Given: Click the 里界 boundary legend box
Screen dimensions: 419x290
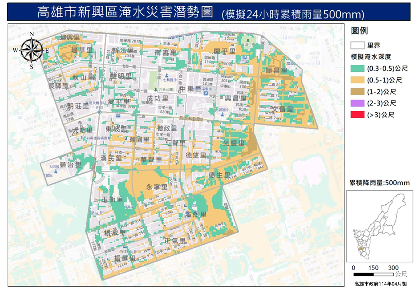Looking at the screenshot, I should pyautogui.click(x=357, y=45).
